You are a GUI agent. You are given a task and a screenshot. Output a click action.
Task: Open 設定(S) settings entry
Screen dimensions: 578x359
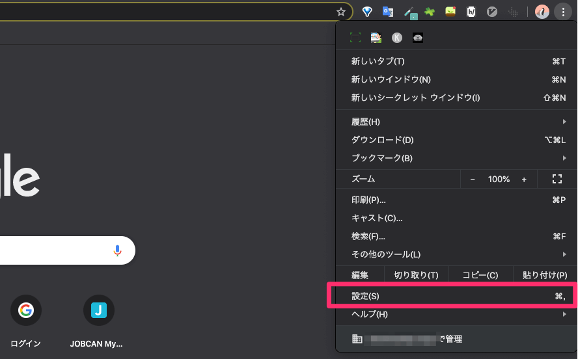(x=456, y=296)
